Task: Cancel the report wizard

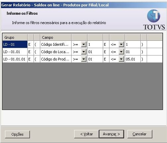Action: [x=139, y=134]
